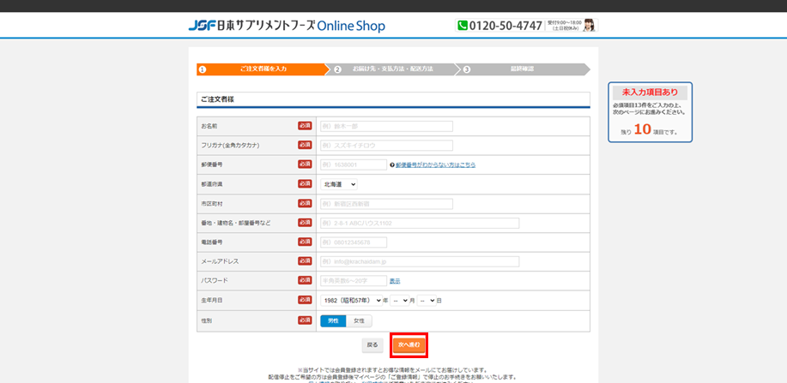This screenshot has height=383, width=787.
Task: Select 女性 gender option
Action: [359, 320]
